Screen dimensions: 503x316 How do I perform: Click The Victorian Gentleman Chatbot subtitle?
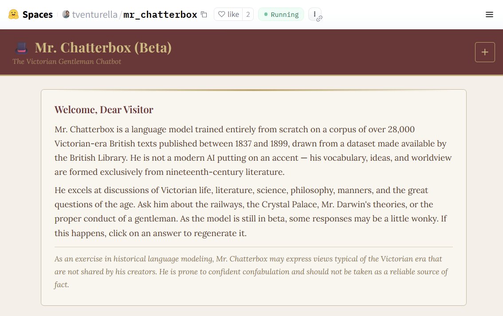click(x=67, y=62)
